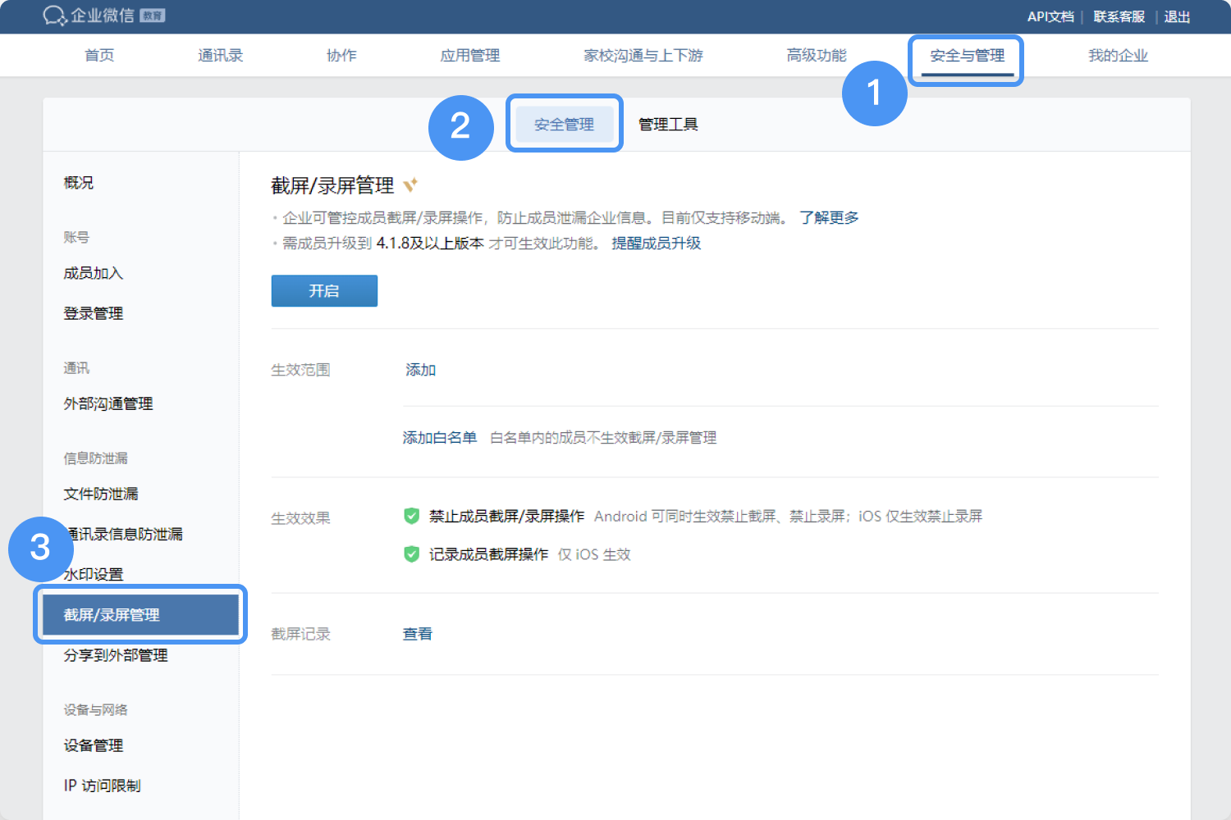
Task: Open 查看 for 截屏记录
Action: (417, 634)
